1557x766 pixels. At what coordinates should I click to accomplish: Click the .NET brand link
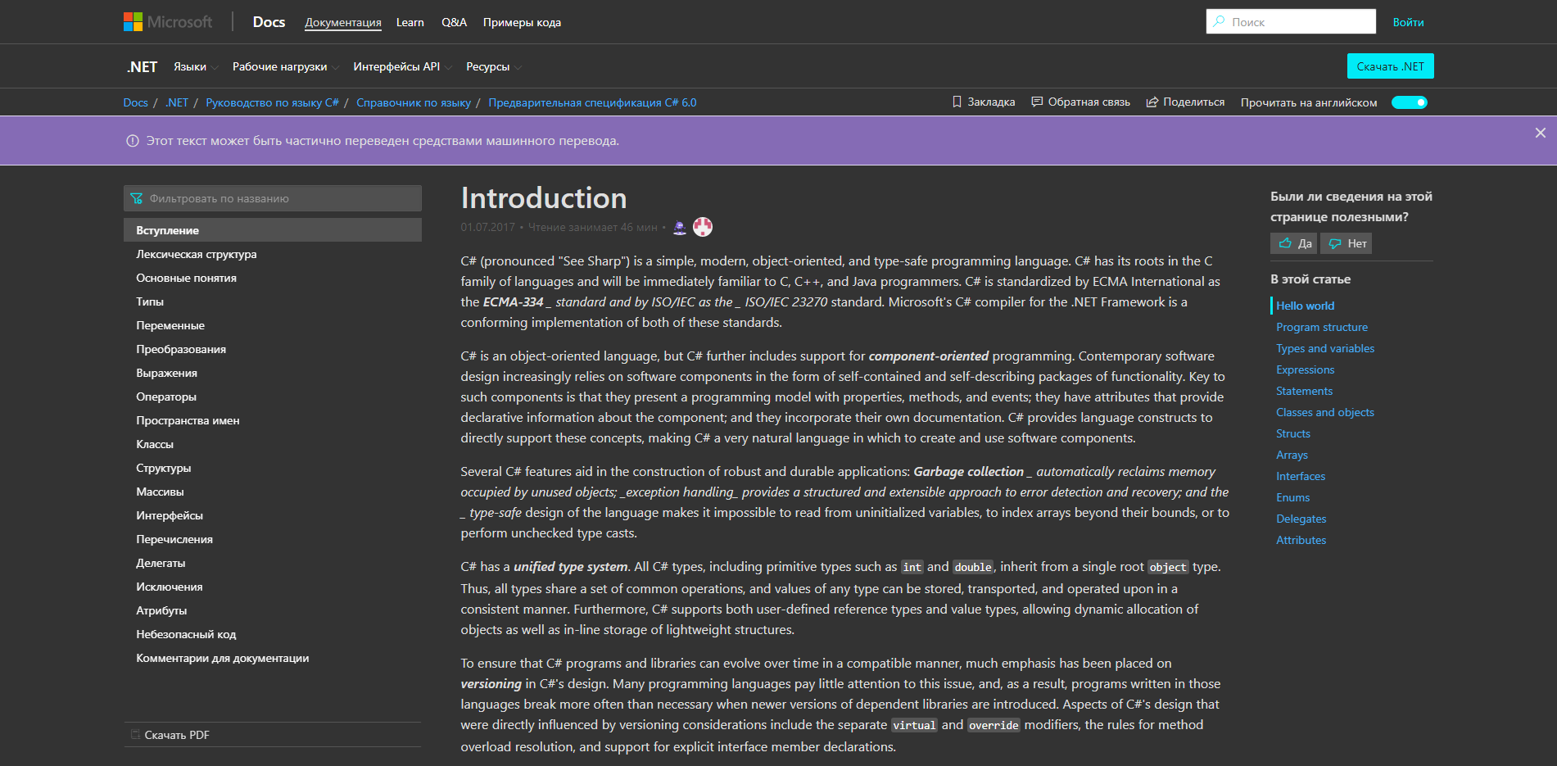click(x=142, y=66)
